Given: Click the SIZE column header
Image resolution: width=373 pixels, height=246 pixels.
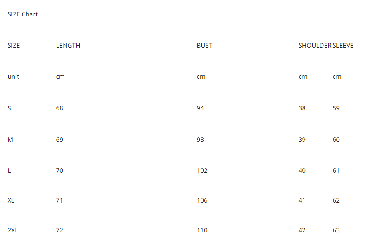Looking at the screenshot, I should (x=14, y=46).
